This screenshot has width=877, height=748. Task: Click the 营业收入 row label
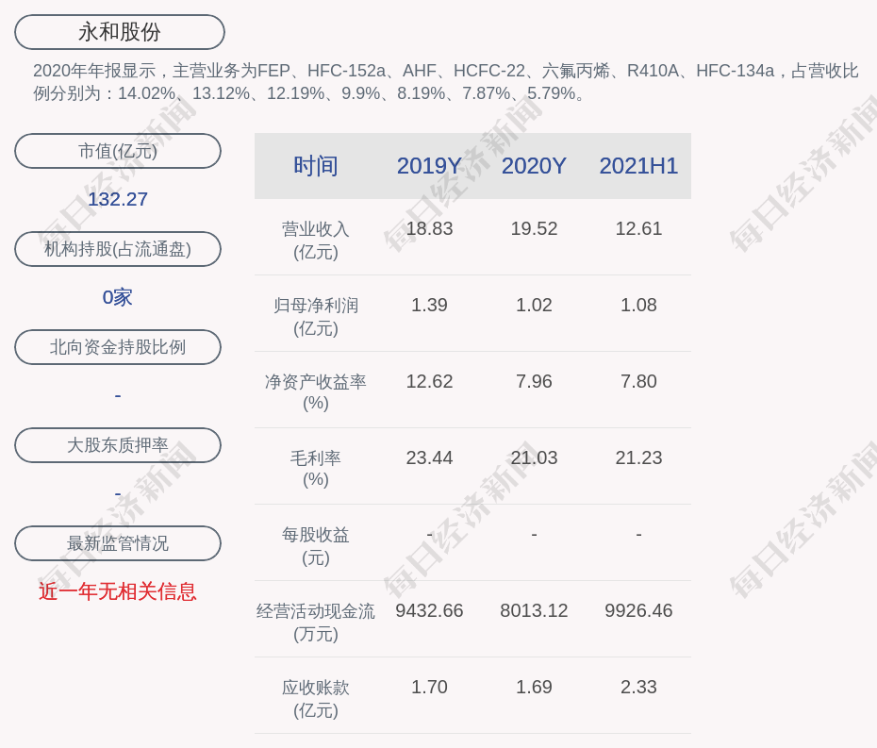click(x=315, y=240)
